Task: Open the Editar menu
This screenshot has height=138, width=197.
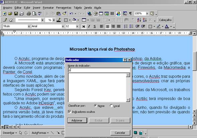Action: [18, 8]
